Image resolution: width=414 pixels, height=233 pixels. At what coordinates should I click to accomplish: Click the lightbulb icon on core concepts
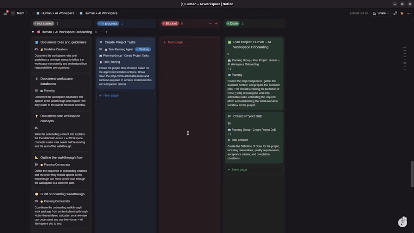coord(37,116)
